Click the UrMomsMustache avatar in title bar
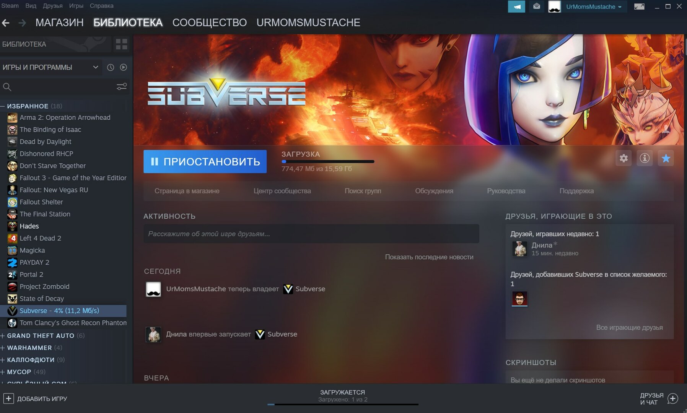 pyautogui.click(x=555, y=7)
